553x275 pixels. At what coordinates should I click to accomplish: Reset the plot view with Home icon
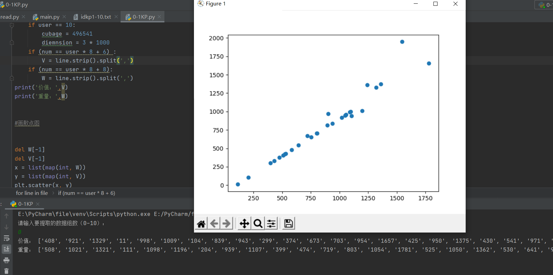click(201, 223)
